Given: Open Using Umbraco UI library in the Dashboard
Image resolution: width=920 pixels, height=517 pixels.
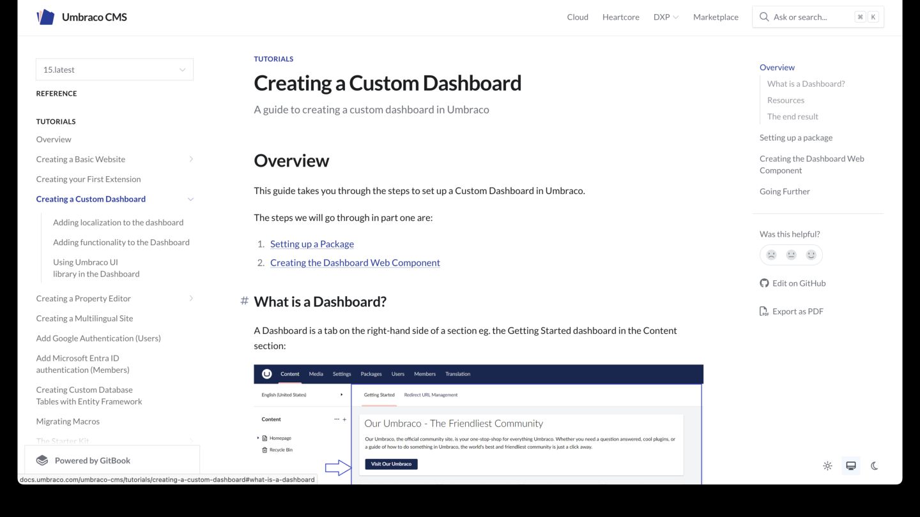Looking at the screenshot, I should pos(96,268).
